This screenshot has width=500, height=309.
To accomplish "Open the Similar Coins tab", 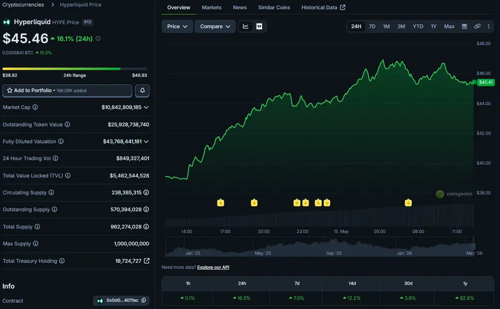I will point(274,8).
